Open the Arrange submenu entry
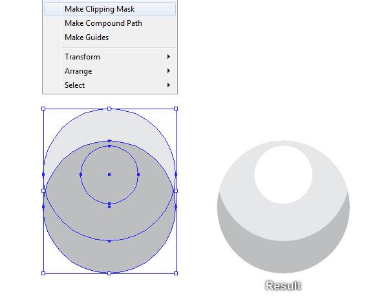The height and width of the screenshot is (296, 388). click(x=110, y=71)
